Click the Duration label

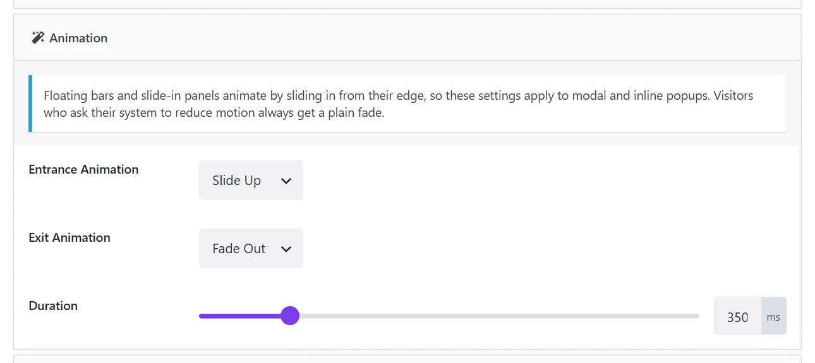(53, 306)
